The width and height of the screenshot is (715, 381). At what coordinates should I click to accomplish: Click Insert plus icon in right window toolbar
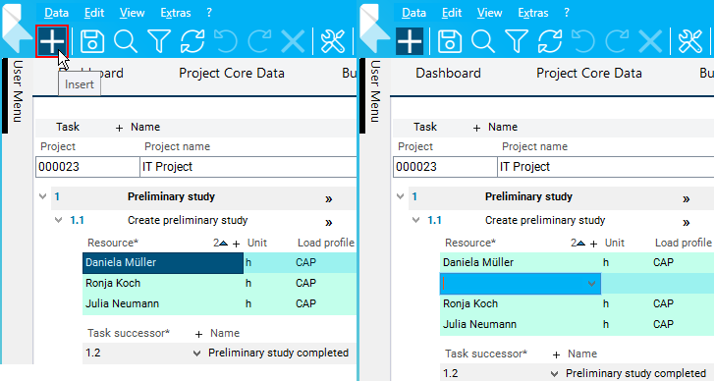coord(410,41)
